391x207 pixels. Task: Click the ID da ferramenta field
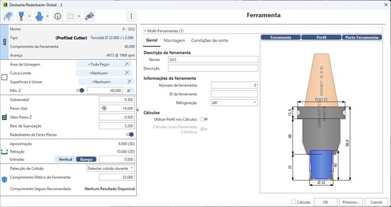click(234, 94)
